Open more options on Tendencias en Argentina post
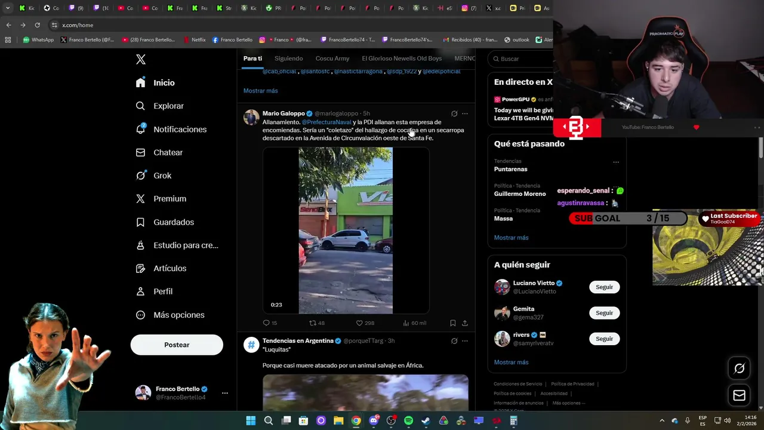The image size is (764, 430). [465, 341]
